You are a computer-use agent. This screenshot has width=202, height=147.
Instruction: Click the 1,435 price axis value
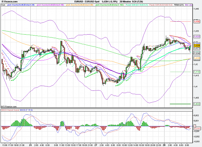(196, 31)
